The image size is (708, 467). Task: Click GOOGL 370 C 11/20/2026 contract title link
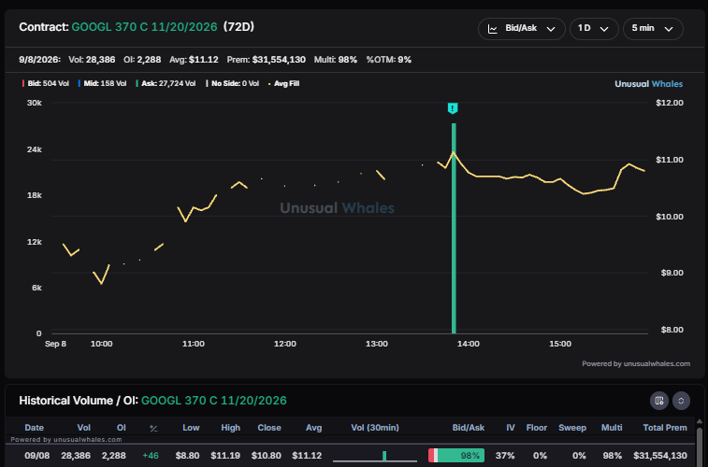coord(144,27)
